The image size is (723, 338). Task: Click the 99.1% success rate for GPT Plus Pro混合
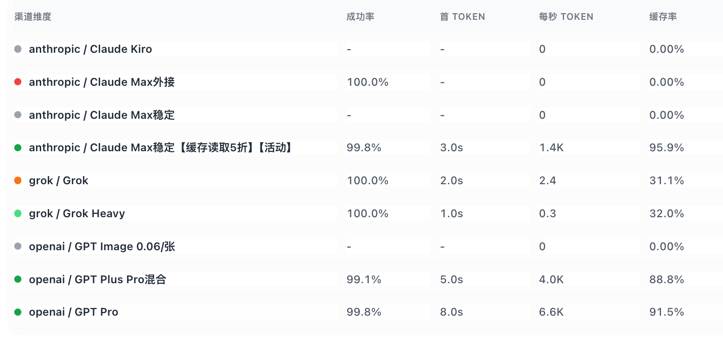point(364,279)
